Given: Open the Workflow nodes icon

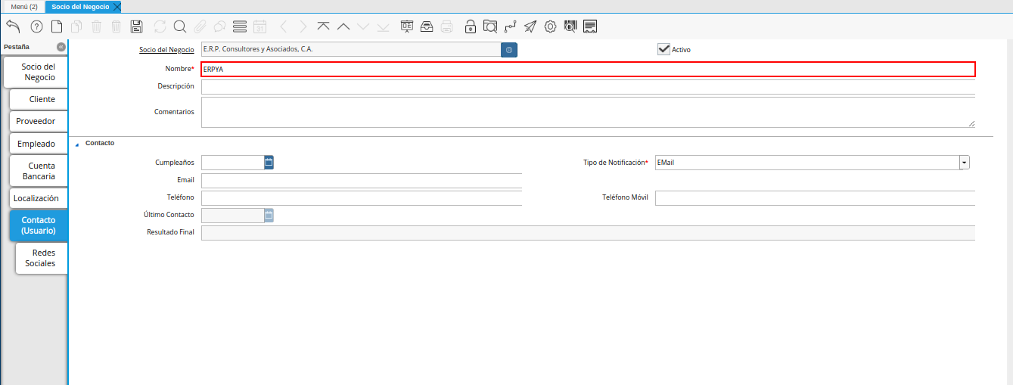Looking at the screenshot, I should click(x=511, y=26).
